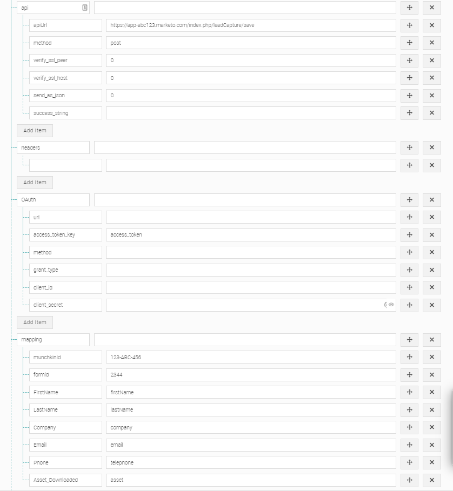Toggle client_secret visibility eye icon
This screenshot has width=453, height=491.
coord(391,305)
